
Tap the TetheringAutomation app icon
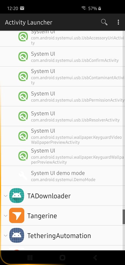17,235
